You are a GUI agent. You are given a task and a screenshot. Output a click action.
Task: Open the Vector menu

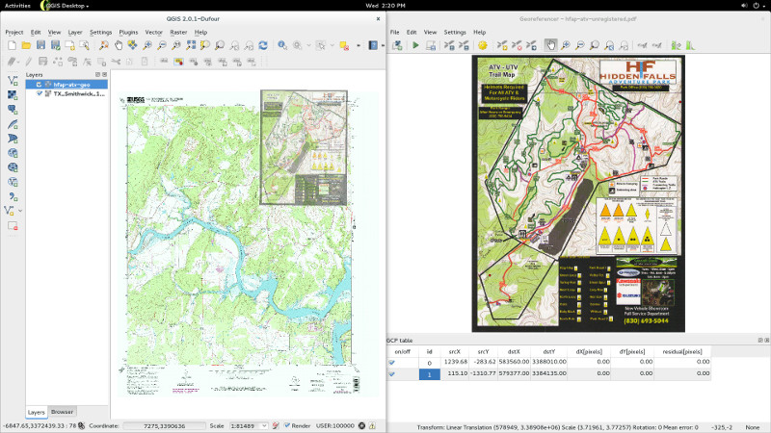[x=153, y=32]
